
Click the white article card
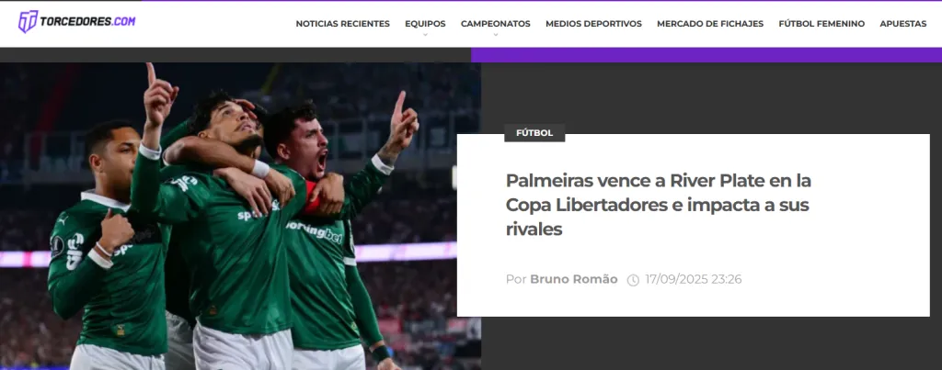click(694, 225)
